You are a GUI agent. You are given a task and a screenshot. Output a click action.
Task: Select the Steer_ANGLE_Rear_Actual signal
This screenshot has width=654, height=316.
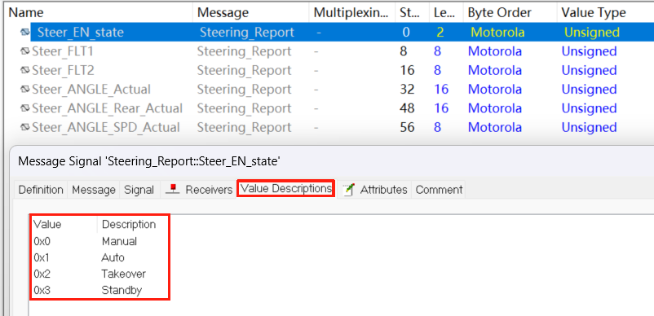coord(107,108)
